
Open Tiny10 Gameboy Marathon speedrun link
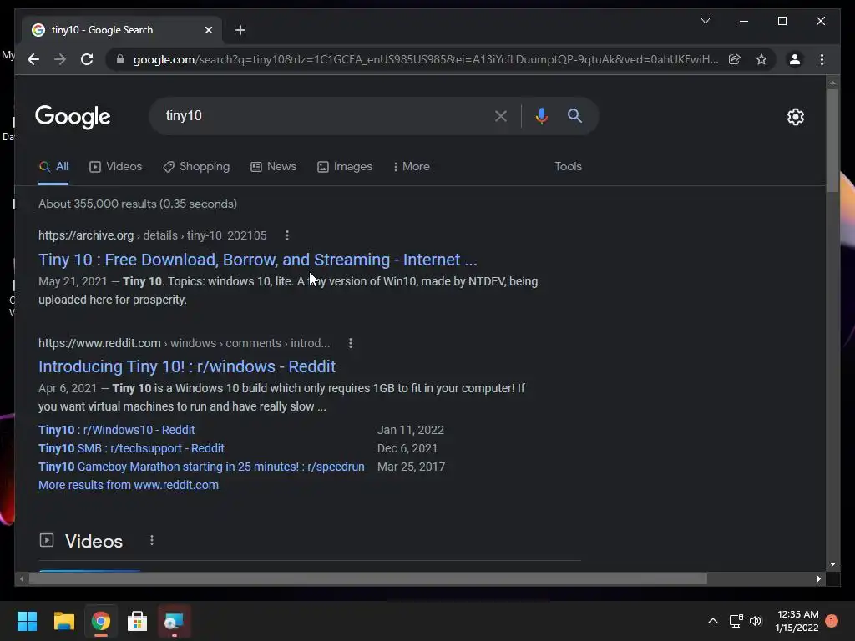pos(201,467)
